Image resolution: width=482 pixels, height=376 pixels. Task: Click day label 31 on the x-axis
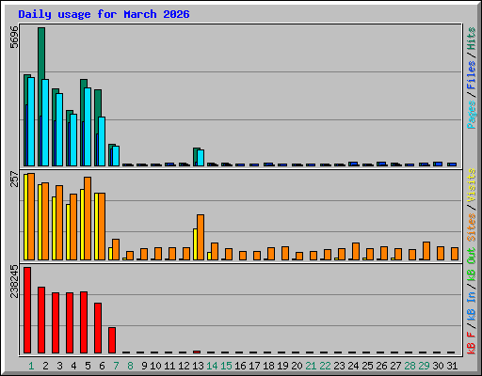click(452, 366)
